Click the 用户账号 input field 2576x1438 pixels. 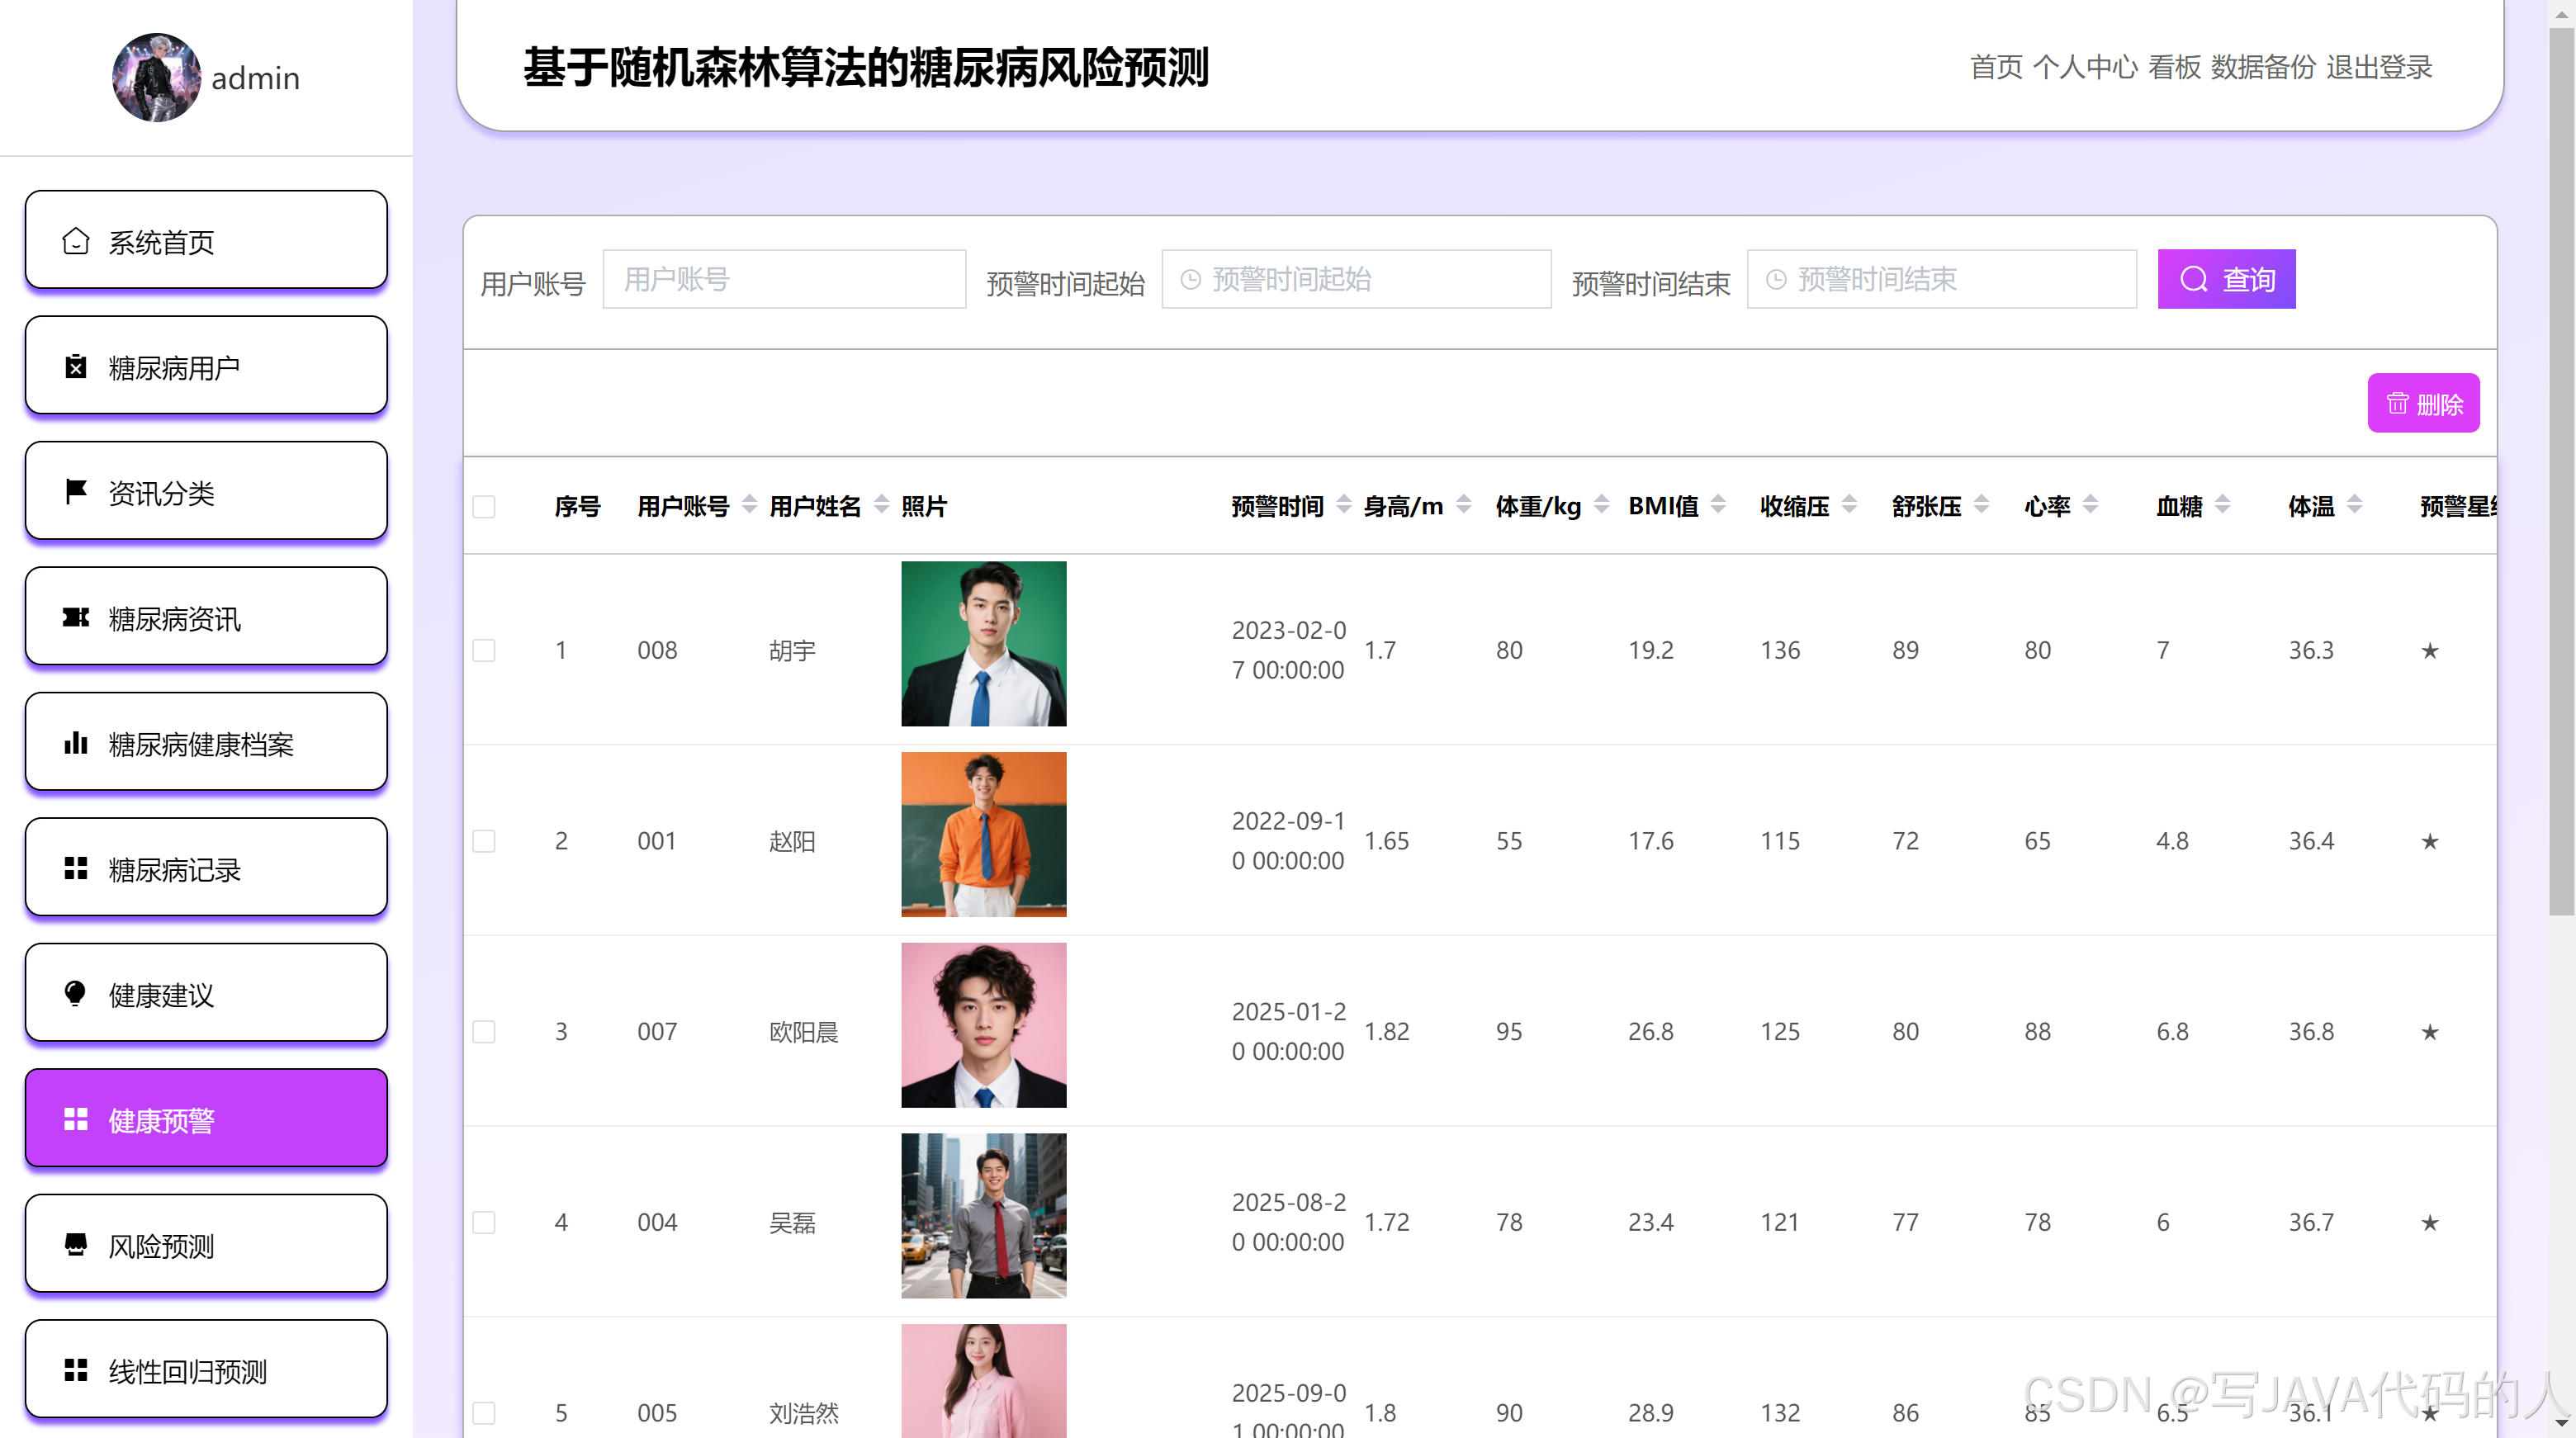(784, 279)
